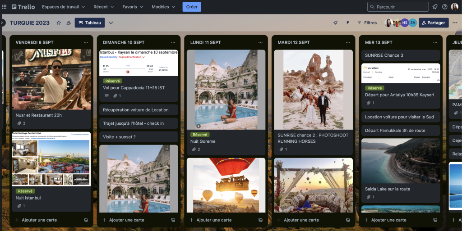Image resolution: width=462 pixels, height=231 pixels.
Task: Open the board menu three dots
Action: (x=454, y=23)
